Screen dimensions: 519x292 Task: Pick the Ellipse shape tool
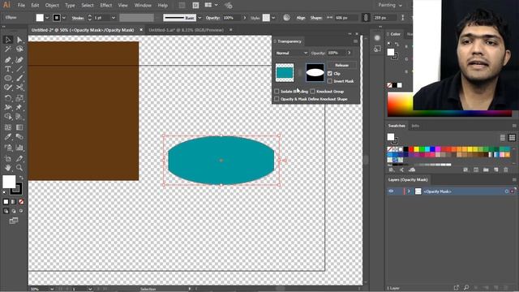8,79
